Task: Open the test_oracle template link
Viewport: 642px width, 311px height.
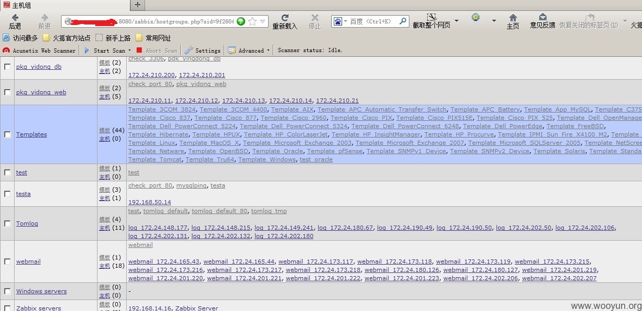Action: [316, 159]
